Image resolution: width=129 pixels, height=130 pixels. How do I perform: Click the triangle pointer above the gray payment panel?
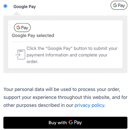coord(17,14)
